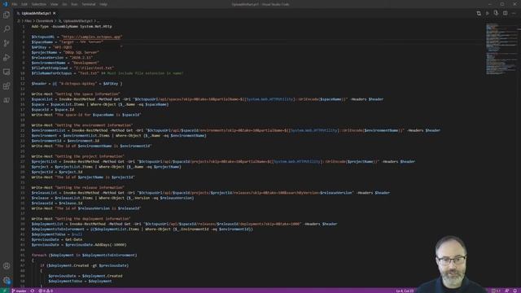Click the 'foreach ($deployment in' line
Screen dimensions: 521x293
coord(84,255)
